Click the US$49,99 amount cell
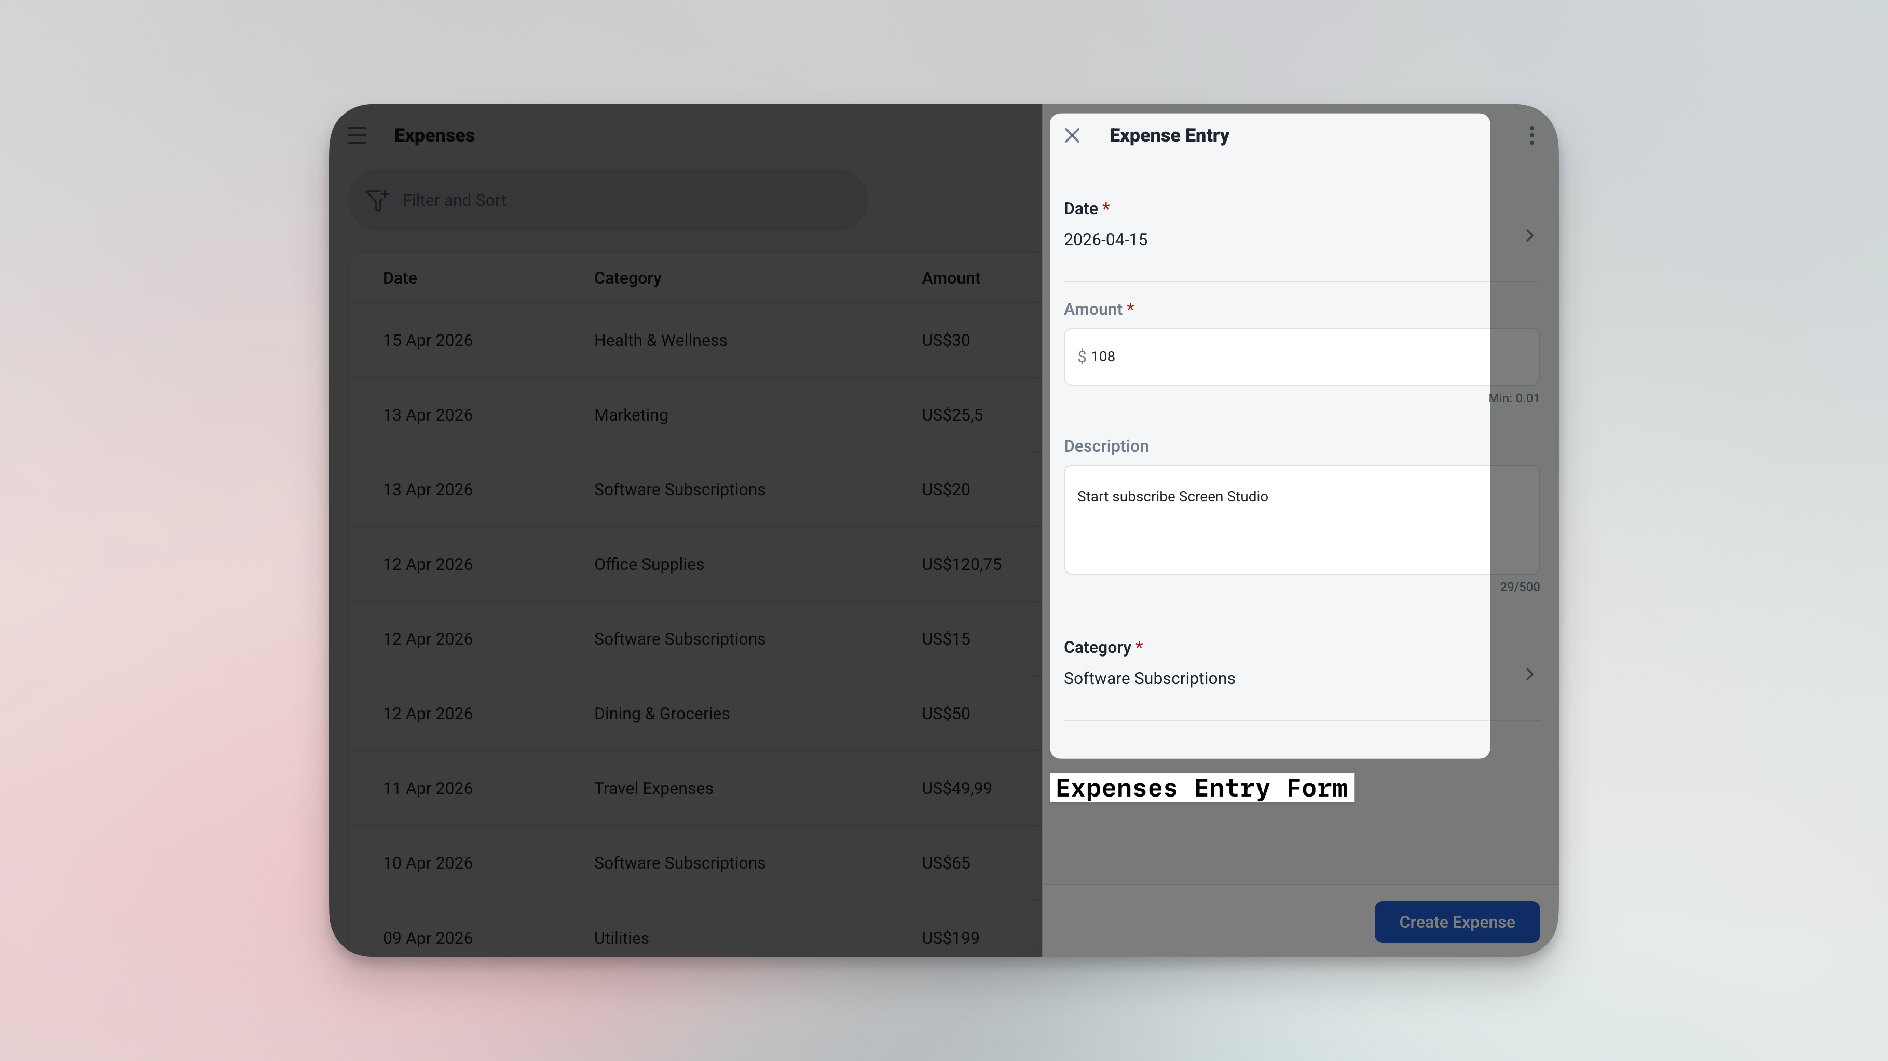The image size is (1888, 1061). pos(956,789)
